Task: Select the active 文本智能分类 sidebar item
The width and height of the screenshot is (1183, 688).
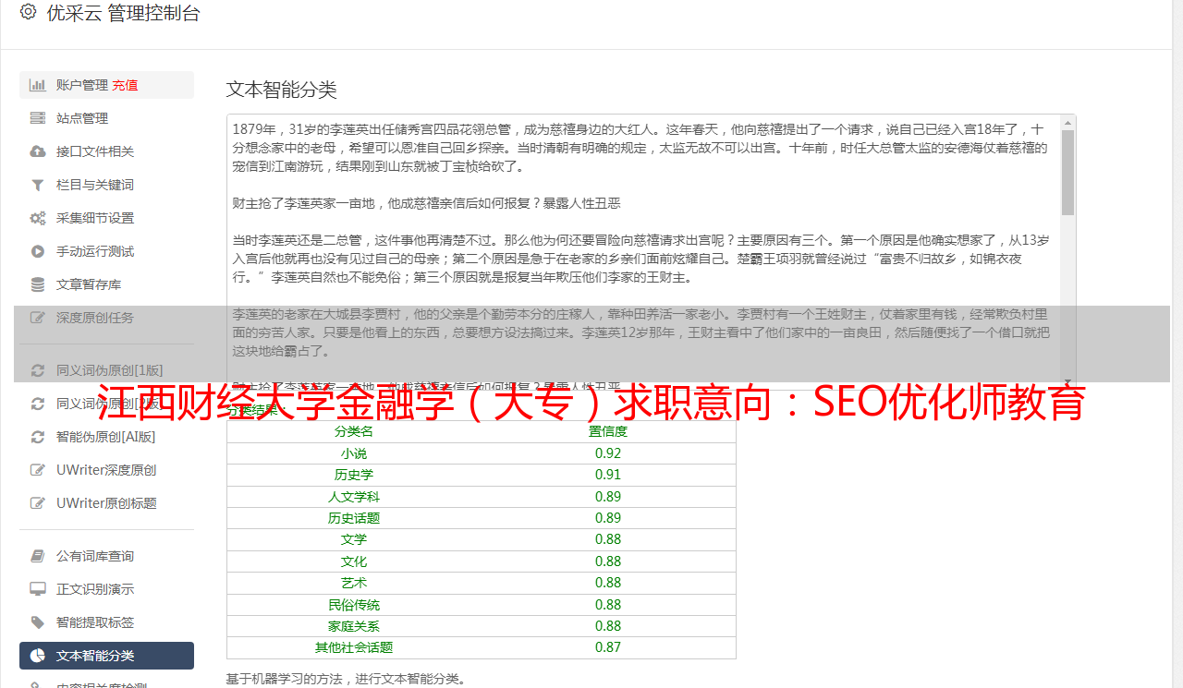Action: click(x=106, y=656)
